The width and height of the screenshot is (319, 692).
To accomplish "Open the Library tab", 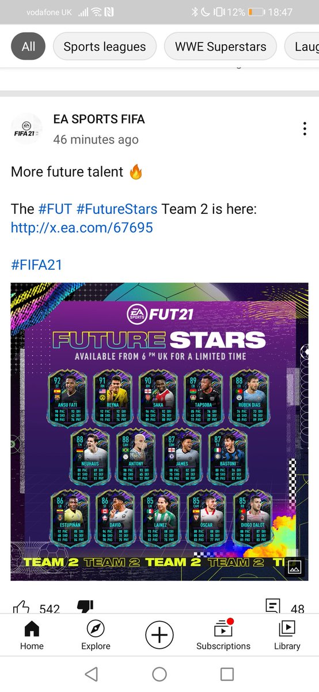I will (287, 635).
